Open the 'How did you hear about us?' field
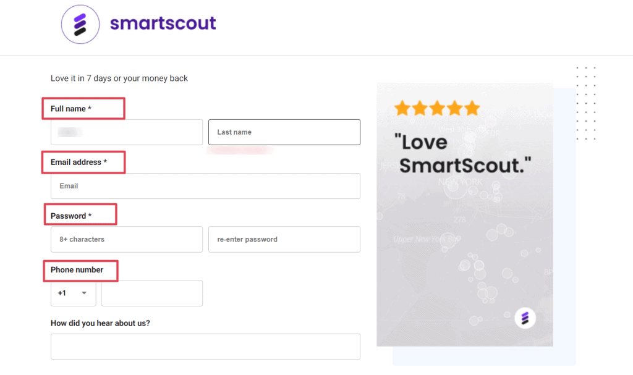Viewport: 633px width, 375px height. [205, 347]
